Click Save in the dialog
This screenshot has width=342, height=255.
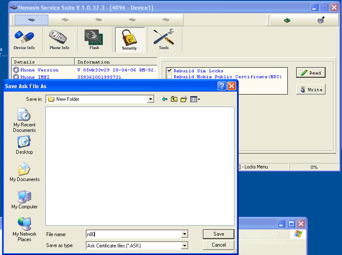coord(218,234)
